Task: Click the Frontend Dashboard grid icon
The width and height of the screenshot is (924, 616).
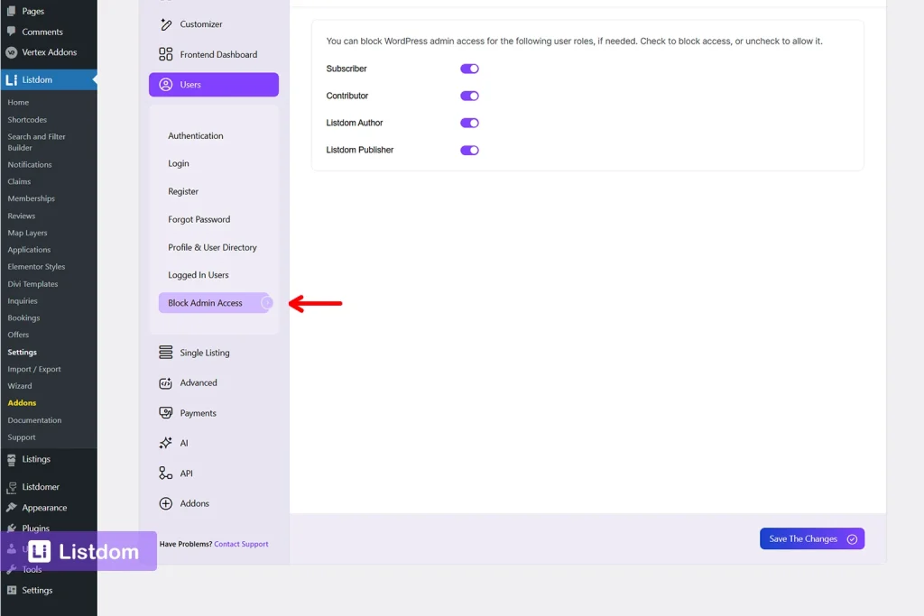Action: coord(166,54)
